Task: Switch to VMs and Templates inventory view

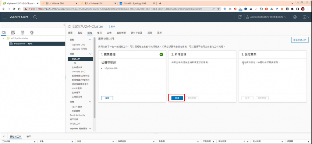Action: pos(13,32)
